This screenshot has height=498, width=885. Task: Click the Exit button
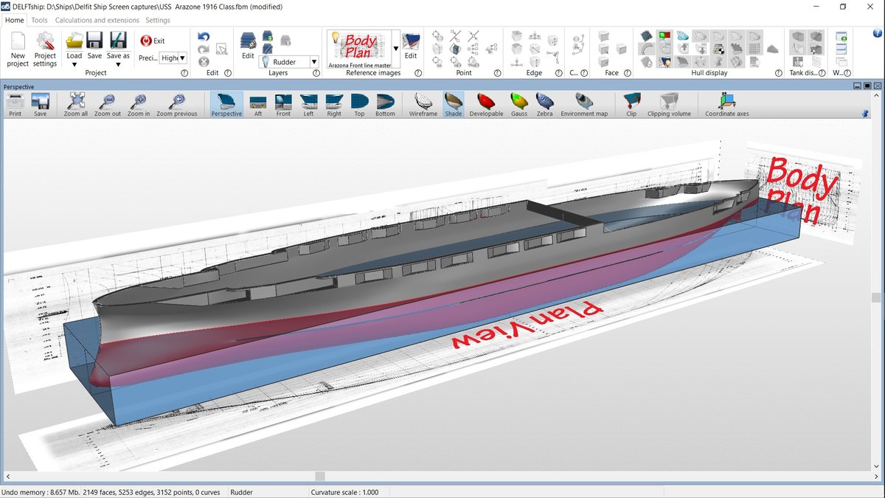click(x=153, y=41)
